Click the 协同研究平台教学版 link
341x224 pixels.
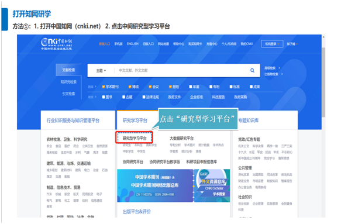coord(165,162)
